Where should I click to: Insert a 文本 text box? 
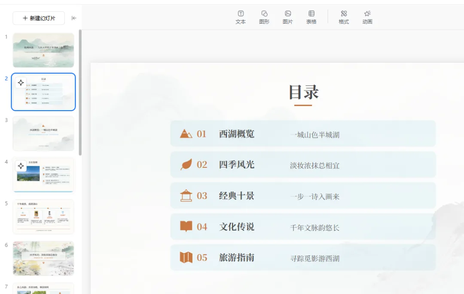[x=241, y=18]
